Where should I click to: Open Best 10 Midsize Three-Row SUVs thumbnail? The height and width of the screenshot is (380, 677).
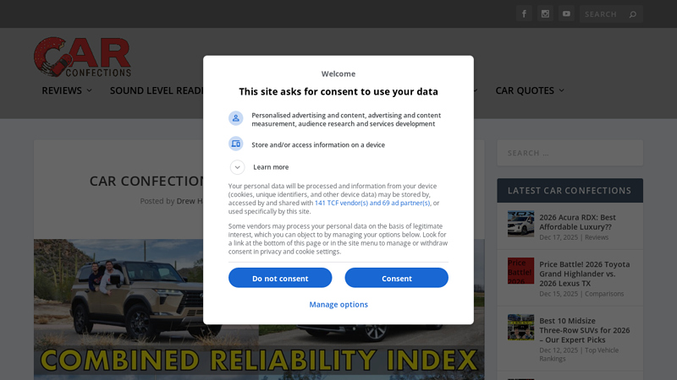point(520,327)
